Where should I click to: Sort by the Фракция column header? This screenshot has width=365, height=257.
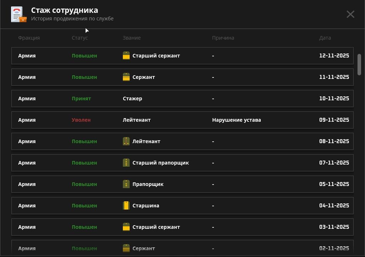29,38
